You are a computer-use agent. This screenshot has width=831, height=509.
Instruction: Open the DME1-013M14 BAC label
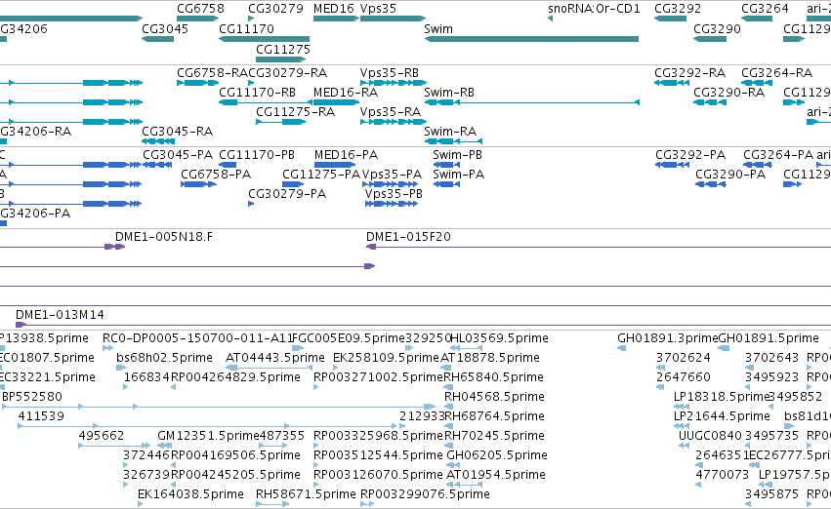pos(60,315)
